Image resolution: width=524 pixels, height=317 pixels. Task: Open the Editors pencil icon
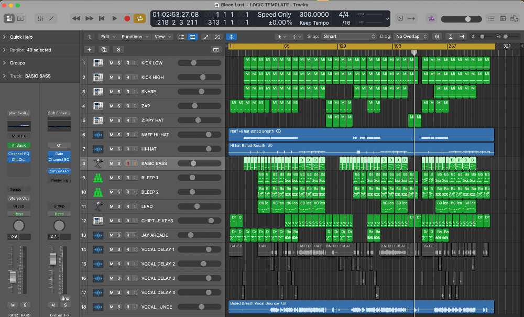click(x=51, y=18)
